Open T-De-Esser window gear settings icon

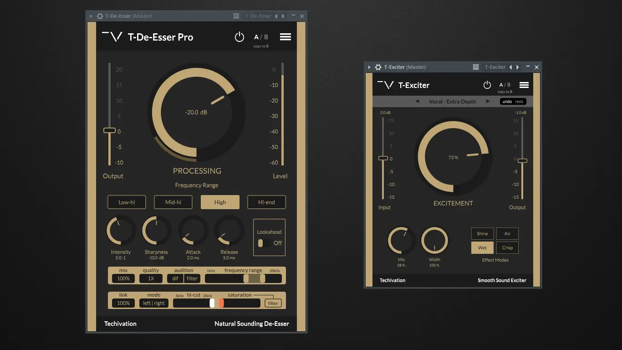[x=100, y=16]
